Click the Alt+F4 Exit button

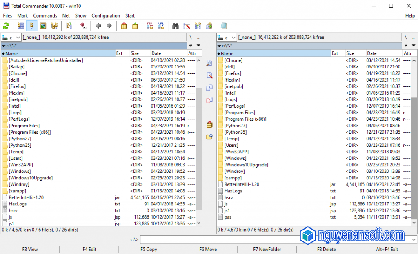pyautogui.click(x=387, y=250)
